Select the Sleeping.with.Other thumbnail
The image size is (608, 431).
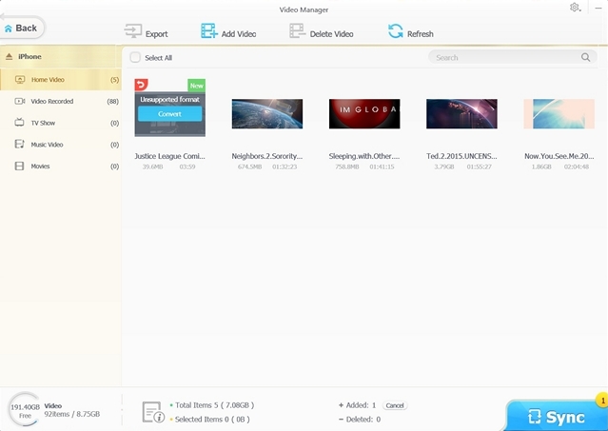(x=364, y=113)
